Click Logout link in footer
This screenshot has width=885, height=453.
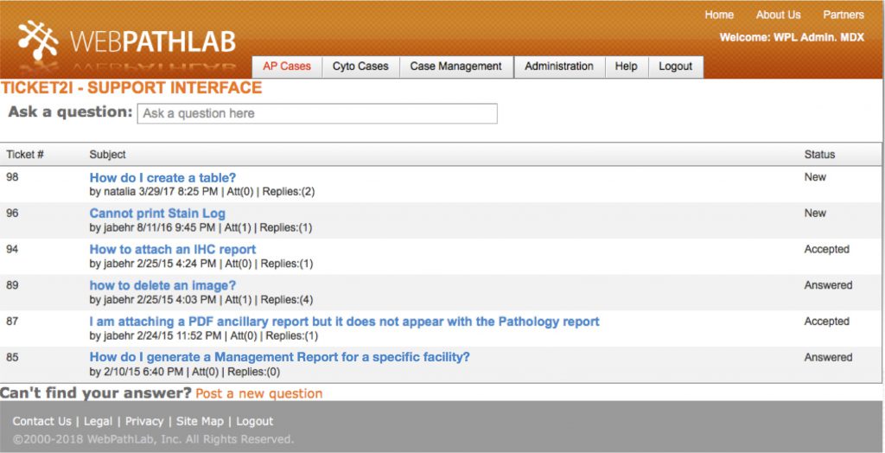255,421
